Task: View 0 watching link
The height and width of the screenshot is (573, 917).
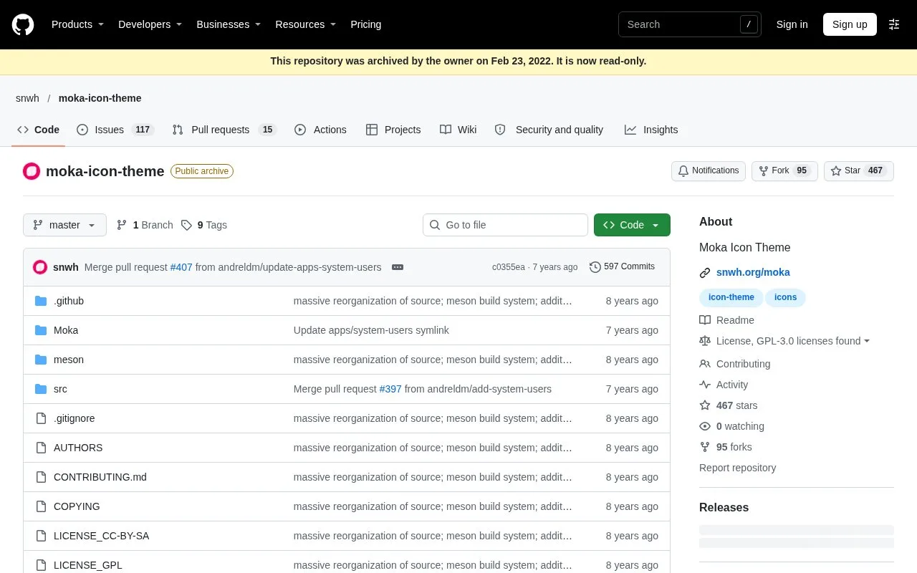Action: 731,426
